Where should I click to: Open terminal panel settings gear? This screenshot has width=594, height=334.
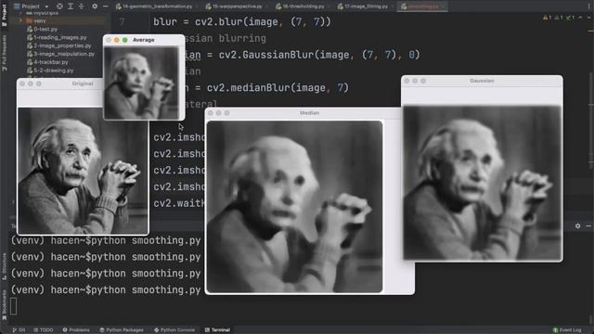[x=577, y=225]
